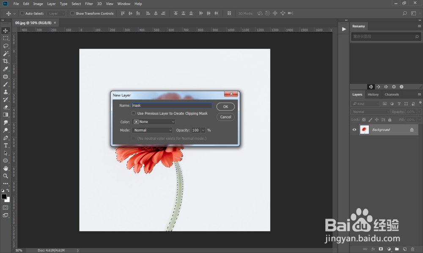Toggle filter for type layers
The width and height of the screenshot is (423, 253).
[399, 104]
